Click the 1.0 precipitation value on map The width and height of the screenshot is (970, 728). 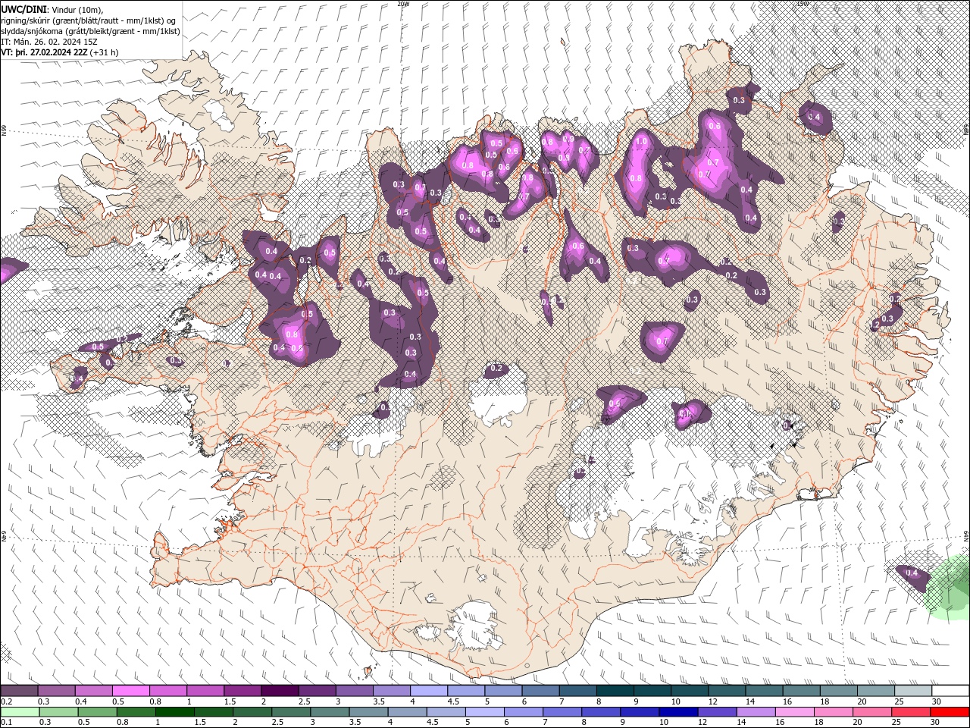[640, 141]
